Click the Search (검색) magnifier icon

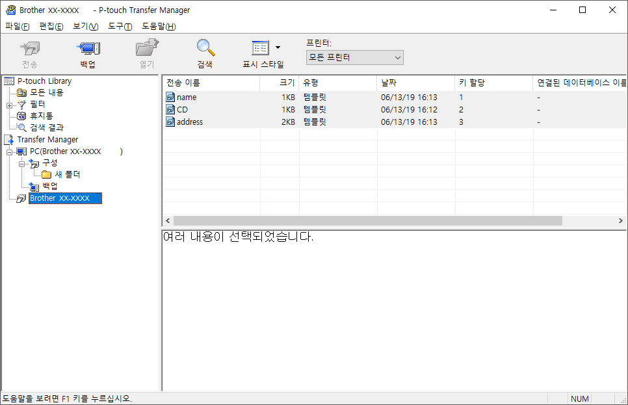pyautogui.click(x=205, y=47)
